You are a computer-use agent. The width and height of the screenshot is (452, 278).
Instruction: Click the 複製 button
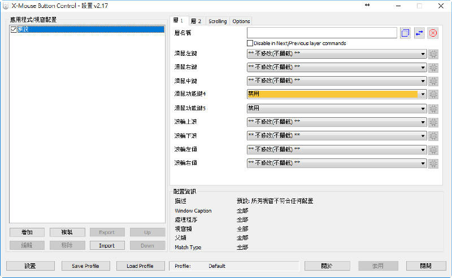pos(67,232)
